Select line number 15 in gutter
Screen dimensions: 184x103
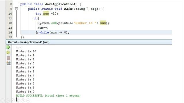[10, 37]
